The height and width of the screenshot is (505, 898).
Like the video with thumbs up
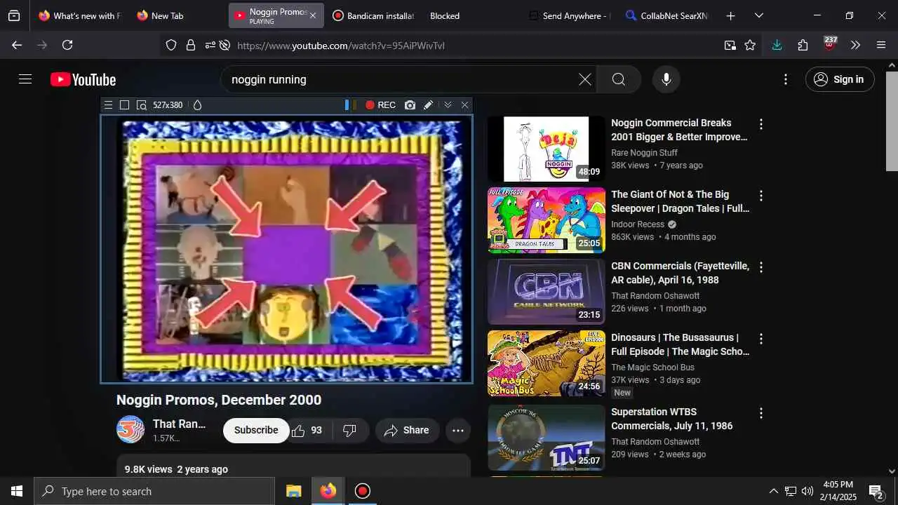click(x=307, y=431)
